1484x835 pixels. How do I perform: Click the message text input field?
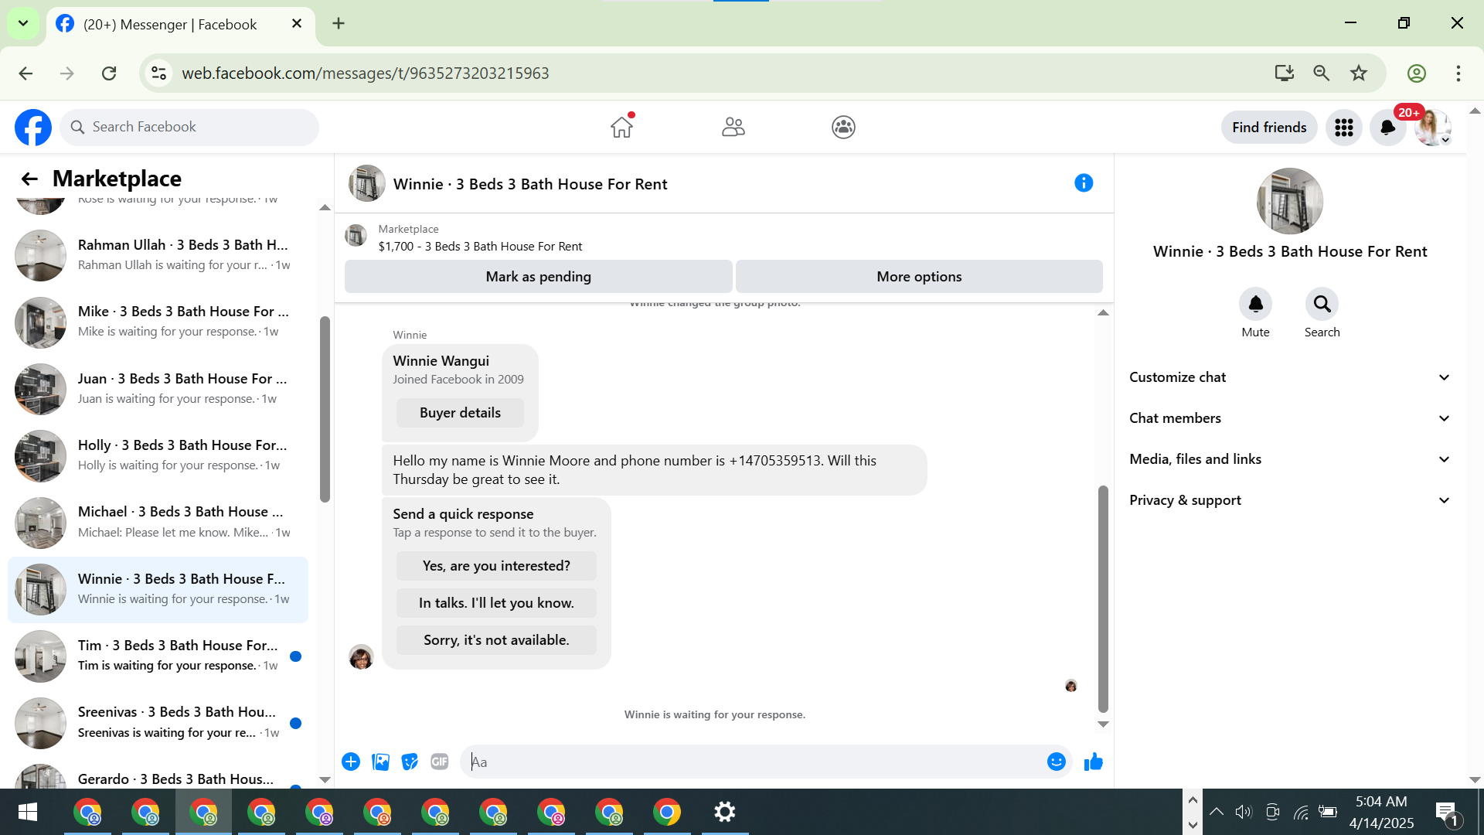point(754,762)
